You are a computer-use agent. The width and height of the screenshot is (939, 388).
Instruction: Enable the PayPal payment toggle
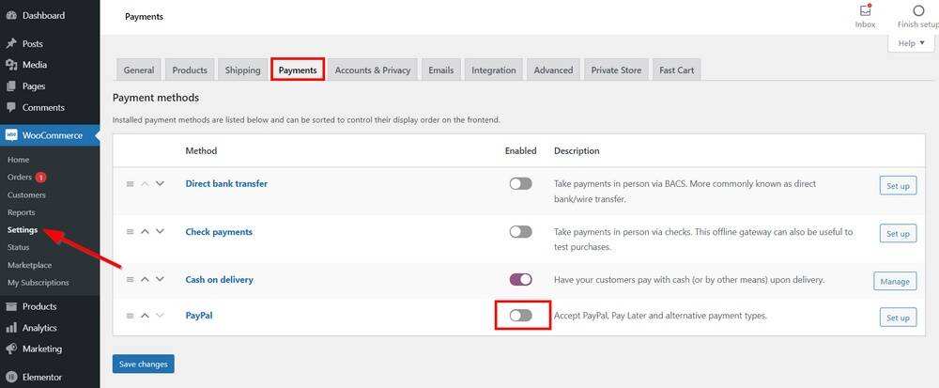520,316
